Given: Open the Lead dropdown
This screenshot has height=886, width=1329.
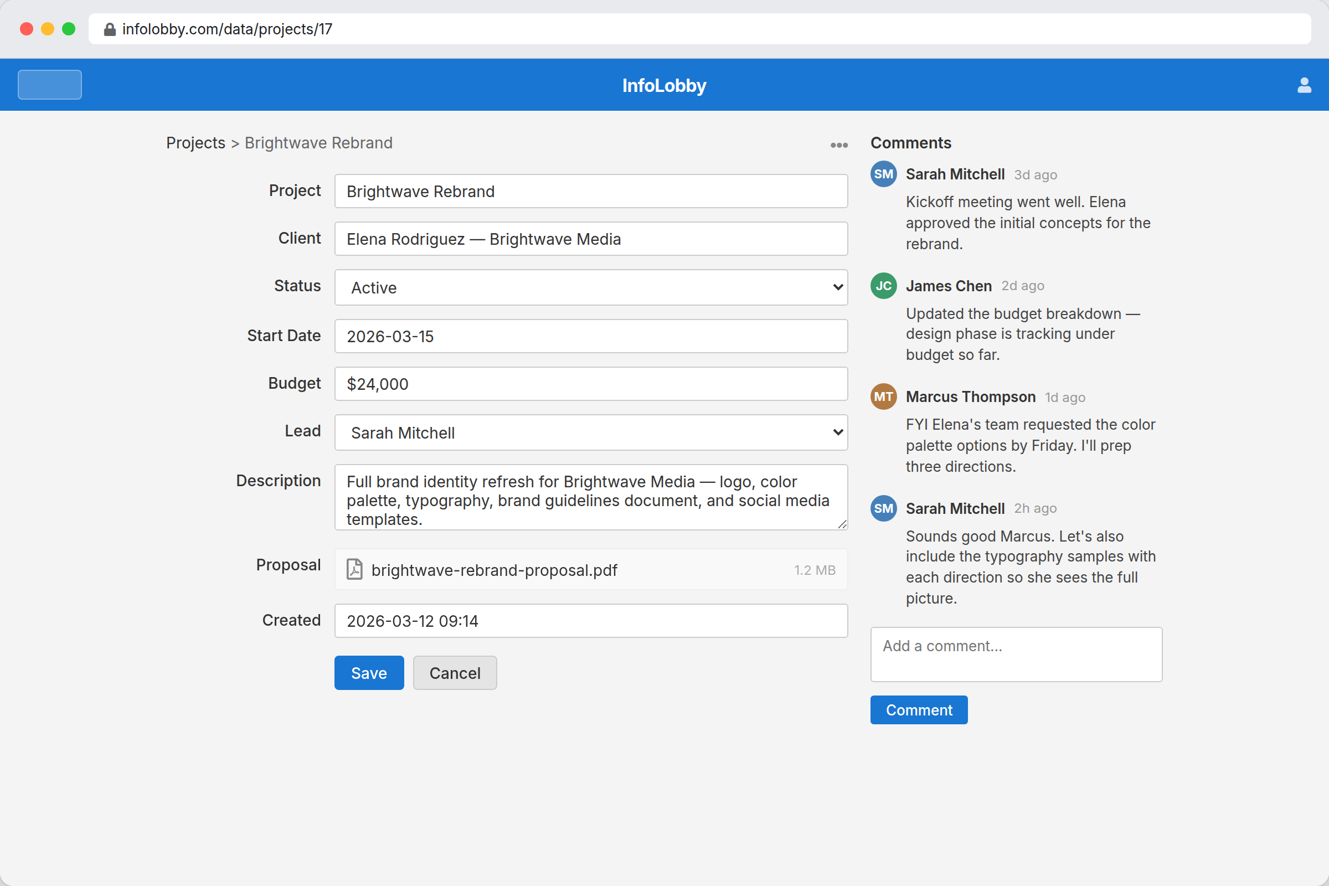Looking at the screenshot, I should pyautogui.click(x=590, y=433).
